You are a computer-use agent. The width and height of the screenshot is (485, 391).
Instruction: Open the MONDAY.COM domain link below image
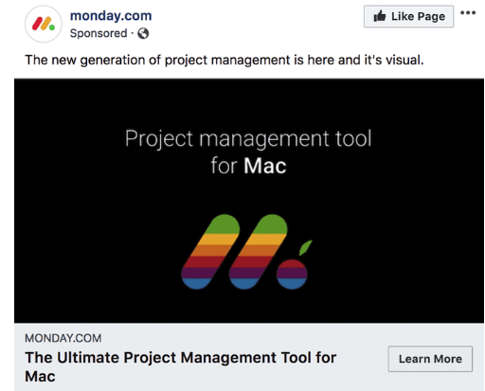click(63, 338)
